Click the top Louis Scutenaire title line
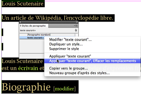The height and width of the screenshot is (94, 141). pyautogui.click(x=22, y=4)
